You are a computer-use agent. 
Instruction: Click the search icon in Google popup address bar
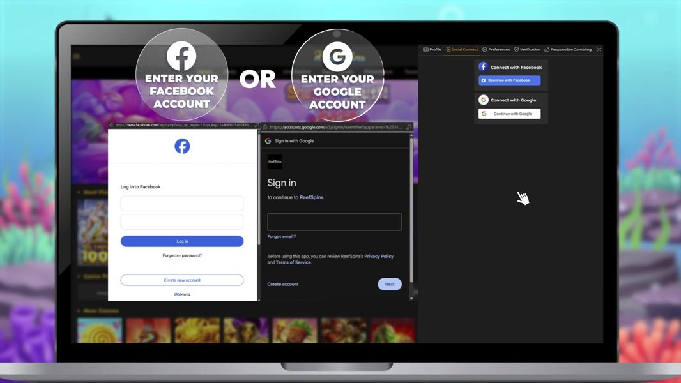(x=409, y=127)
